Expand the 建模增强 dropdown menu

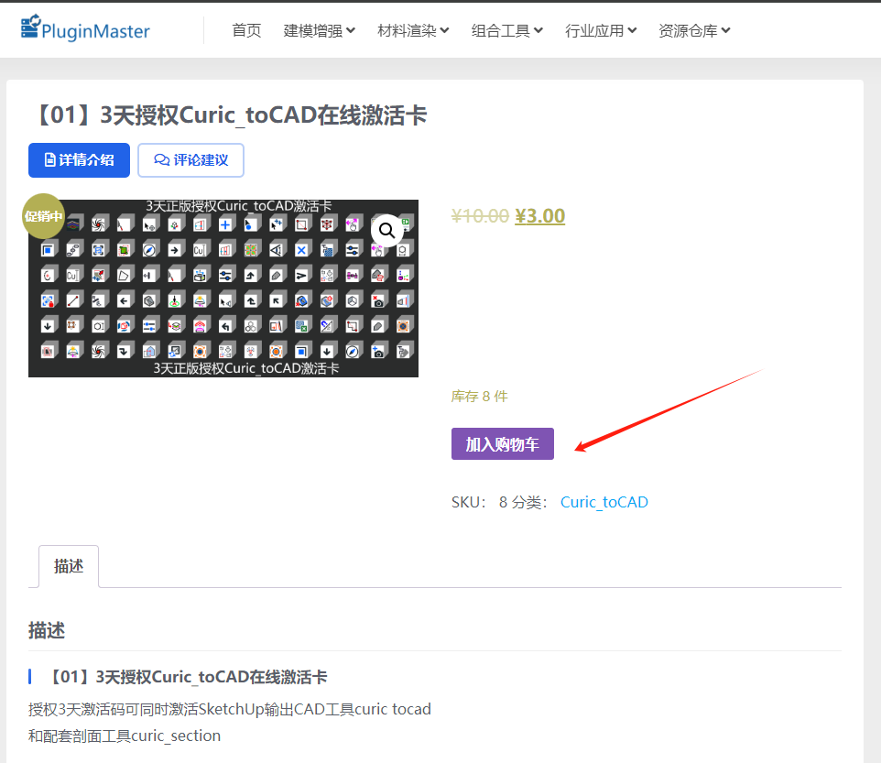coord(320,30)
